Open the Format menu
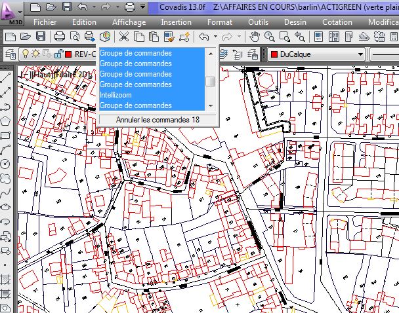399x313 pixels. coord(220,22)
